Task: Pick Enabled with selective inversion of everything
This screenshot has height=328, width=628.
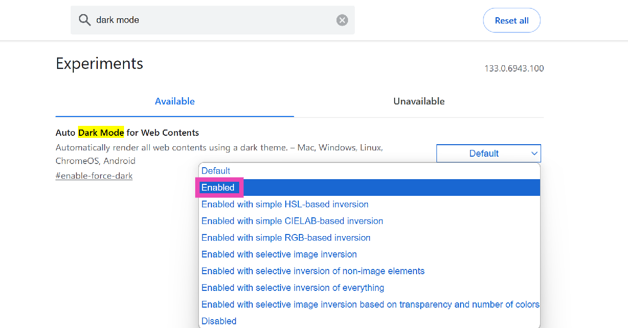Action: pos(293,288)
